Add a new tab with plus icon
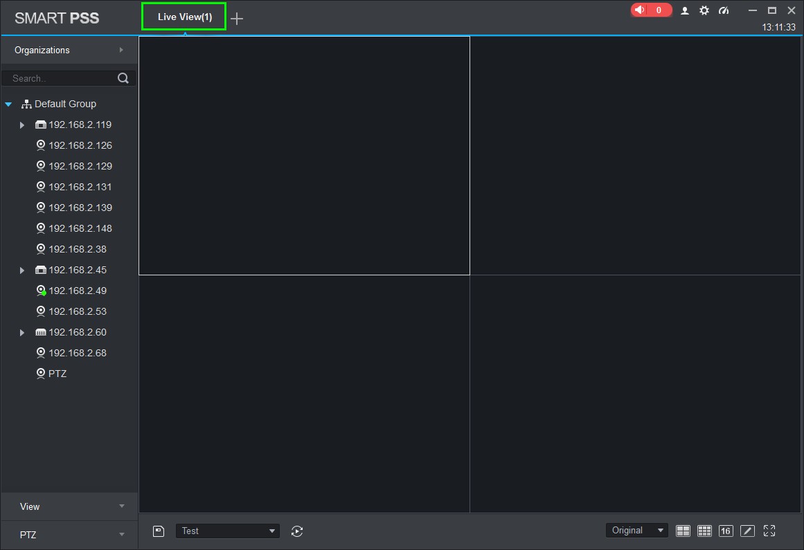 tap(236, 19)
